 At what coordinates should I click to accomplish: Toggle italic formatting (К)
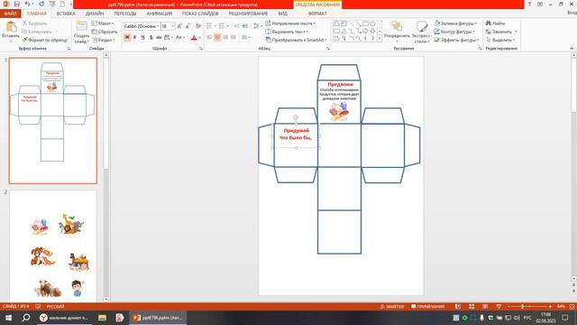[135, 37]
